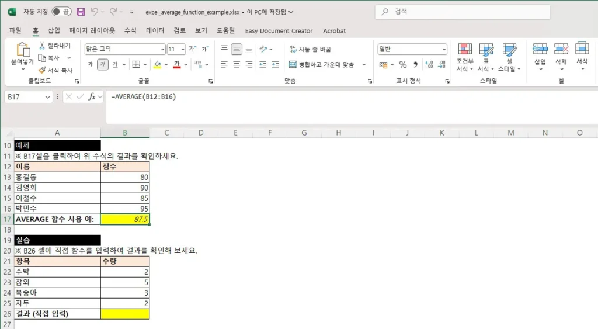Decrease decimal places icon

click(x=441, y=64)
